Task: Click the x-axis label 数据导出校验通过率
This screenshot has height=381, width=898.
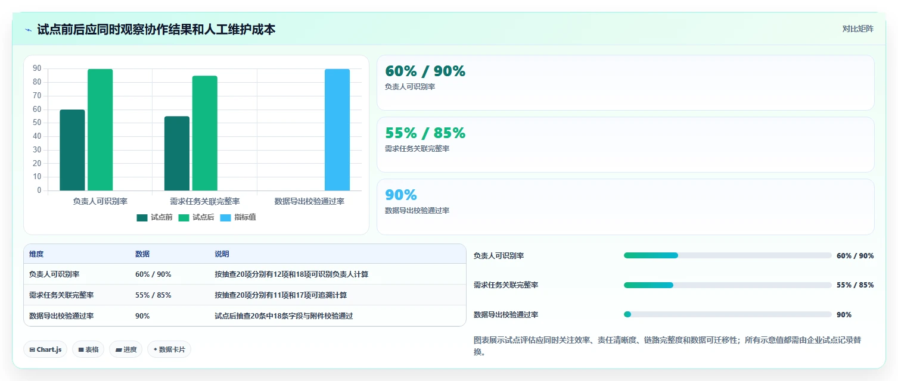Action: (309, 201)
